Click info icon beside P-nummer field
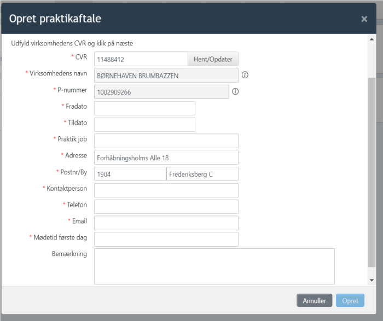 click(235, 91)
